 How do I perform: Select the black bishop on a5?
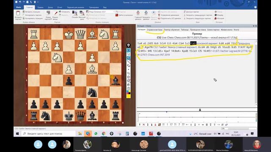[116, 81]
